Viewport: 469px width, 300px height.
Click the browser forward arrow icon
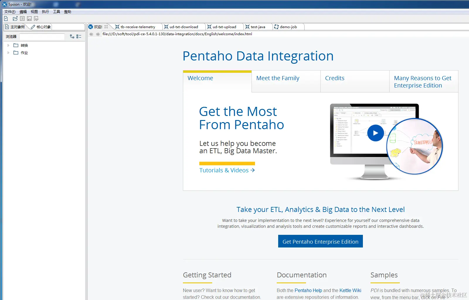[x=98, y=34]
